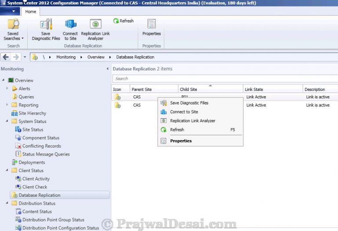The image size is (338, 231).
Task: Select Database Replication in the tree
Action: tap(60, 195)
